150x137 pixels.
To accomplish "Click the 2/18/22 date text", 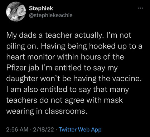I will (x=44, y=130).
